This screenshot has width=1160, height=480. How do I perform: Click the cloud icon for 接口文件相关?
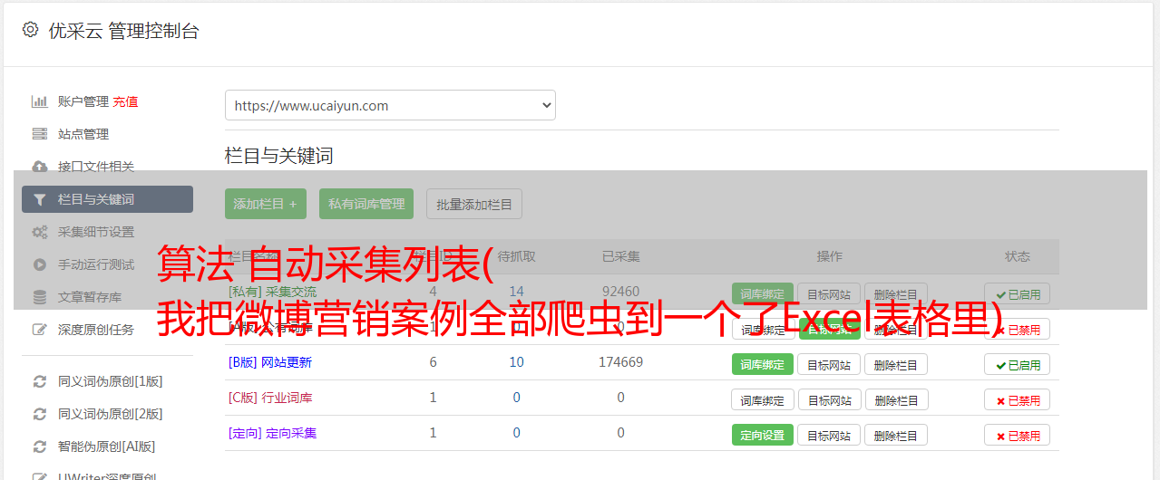tap(40, 167)
